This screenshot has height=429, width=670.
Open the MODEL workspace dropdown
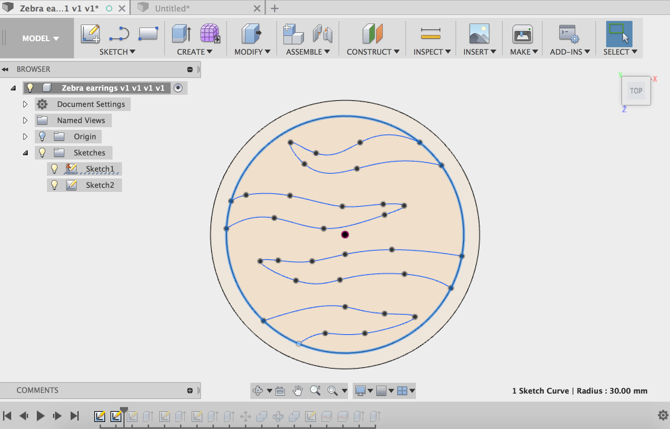(40, 38)
